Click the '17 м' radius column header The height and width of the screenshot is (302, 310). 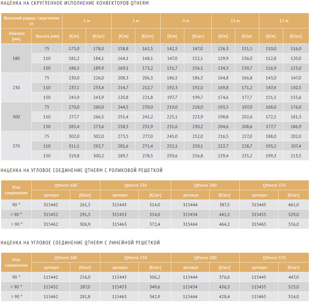click(284, 21)
